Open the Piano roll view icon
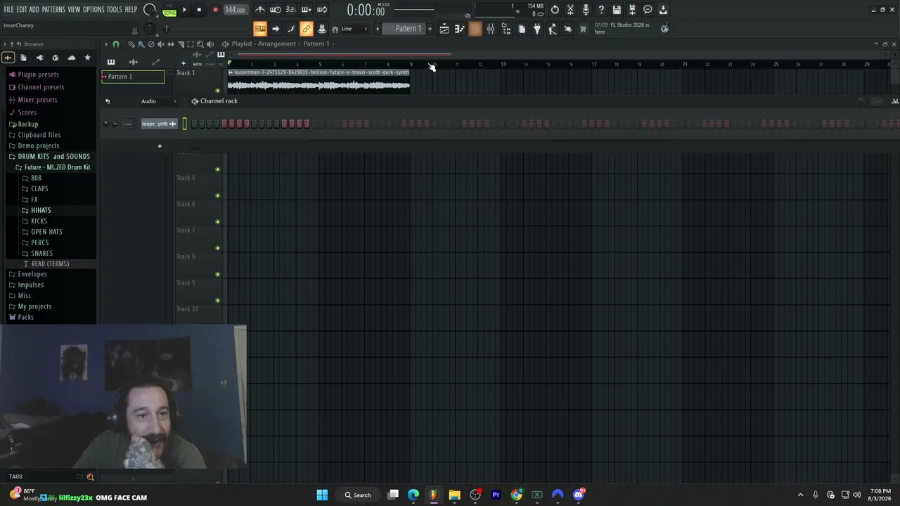Viewport: 900px width, 506px height. point(460,29)
